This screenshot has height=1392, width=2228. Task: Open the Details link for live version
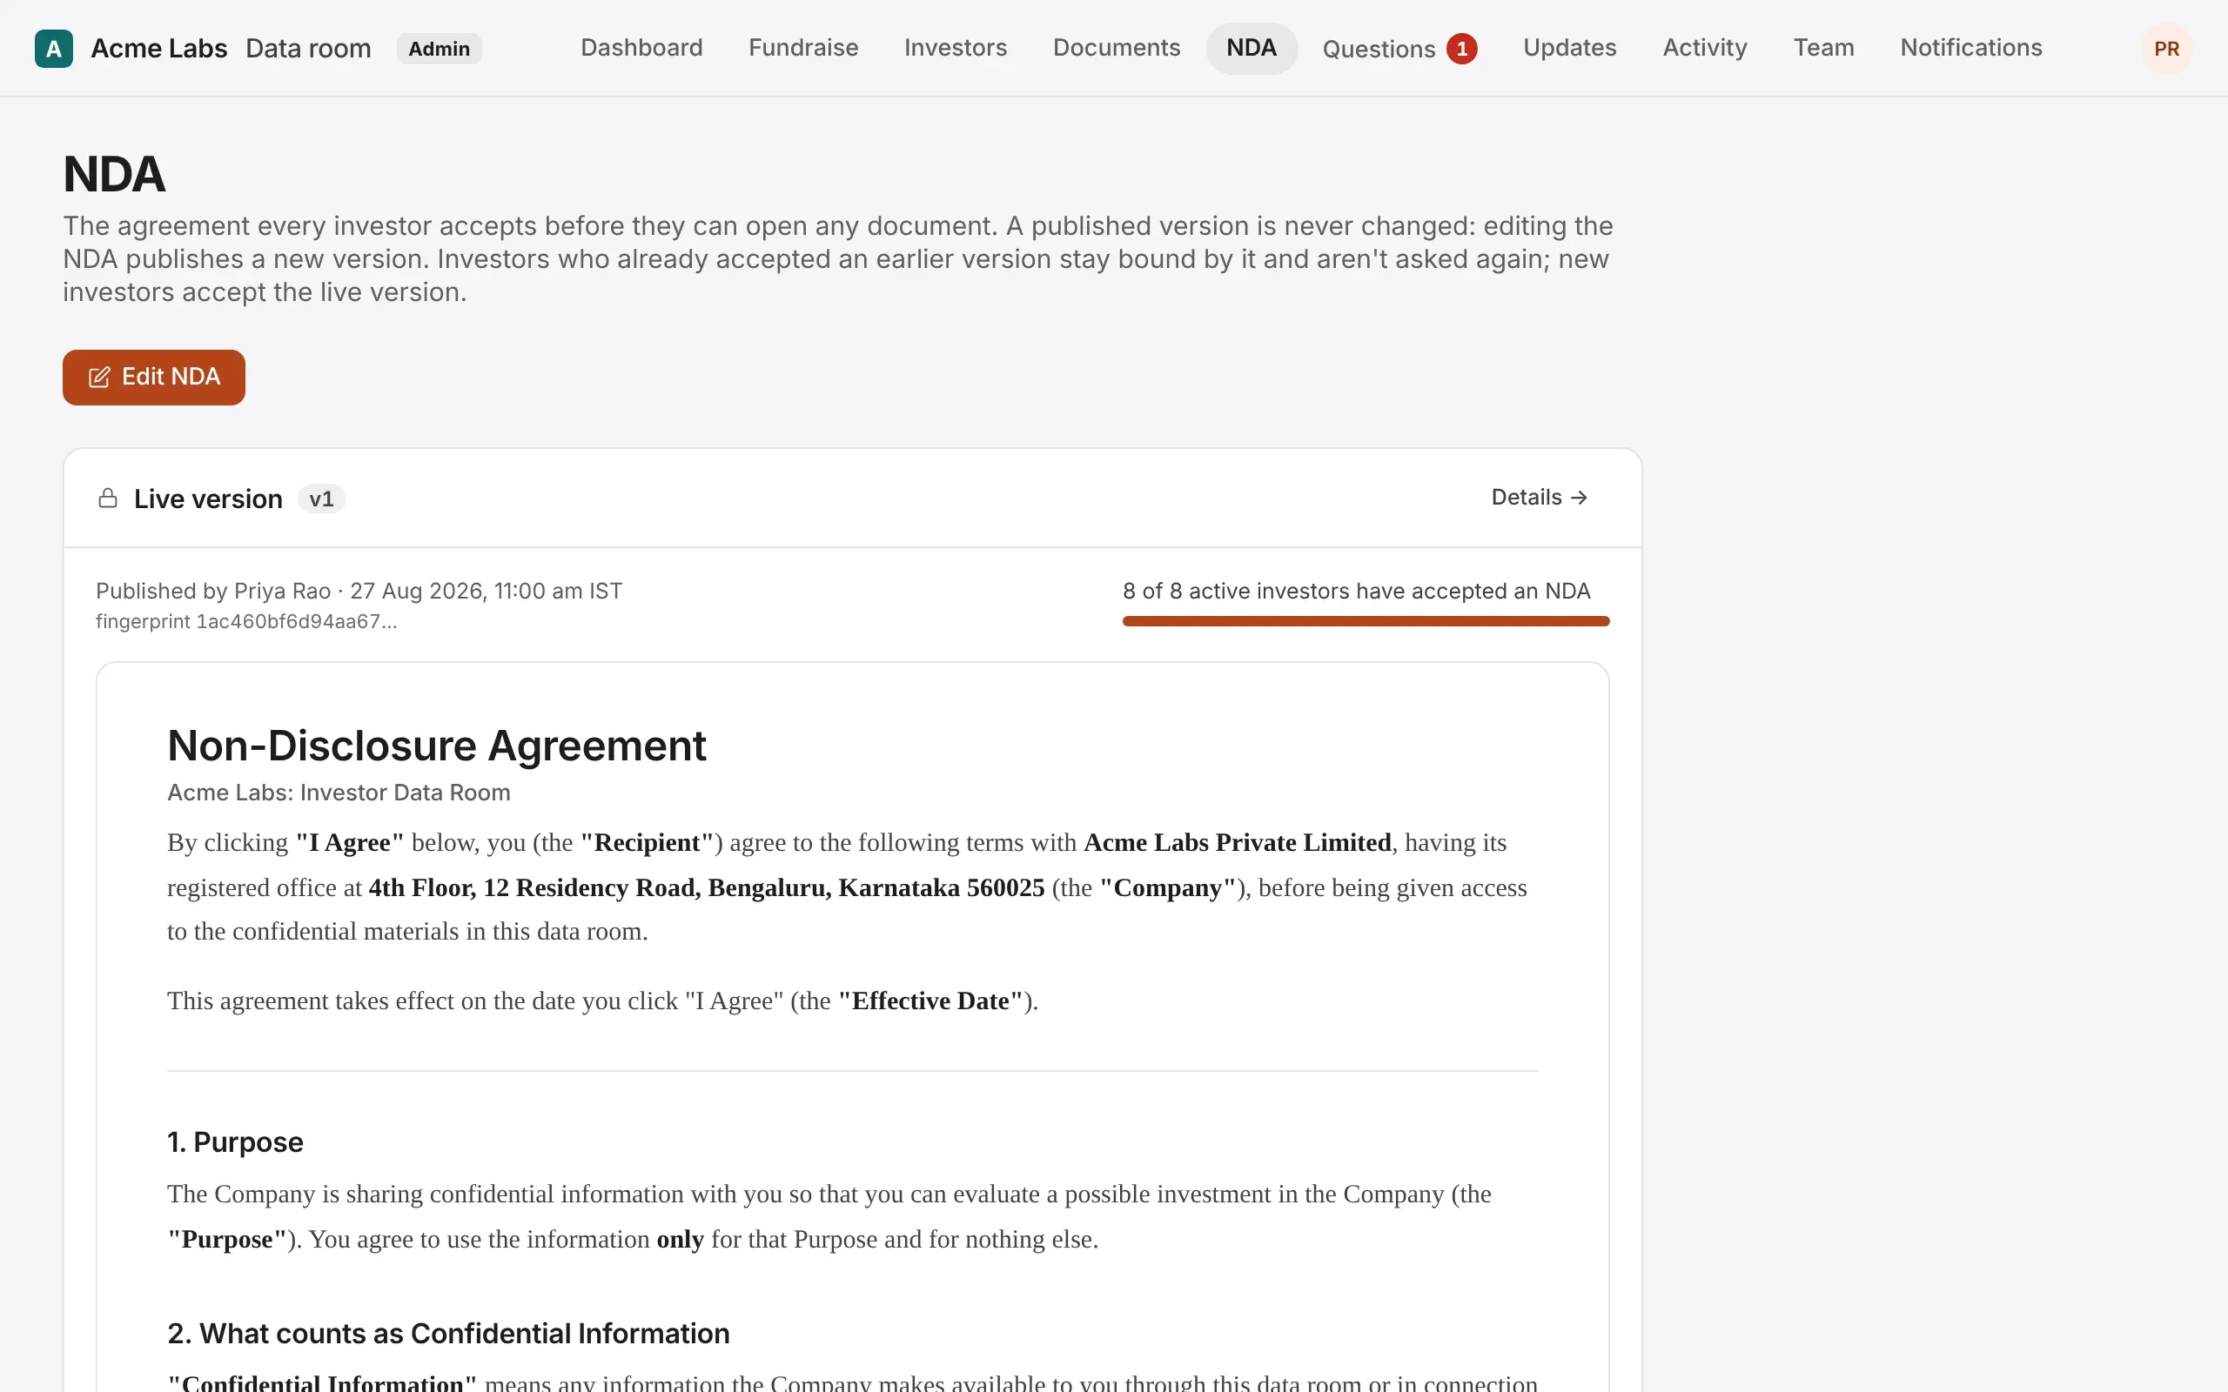click(1540, 497)
